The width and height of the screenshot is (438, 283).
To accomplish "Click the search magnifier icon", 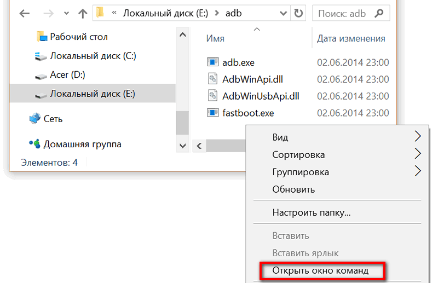I will [x=379, y=13].
